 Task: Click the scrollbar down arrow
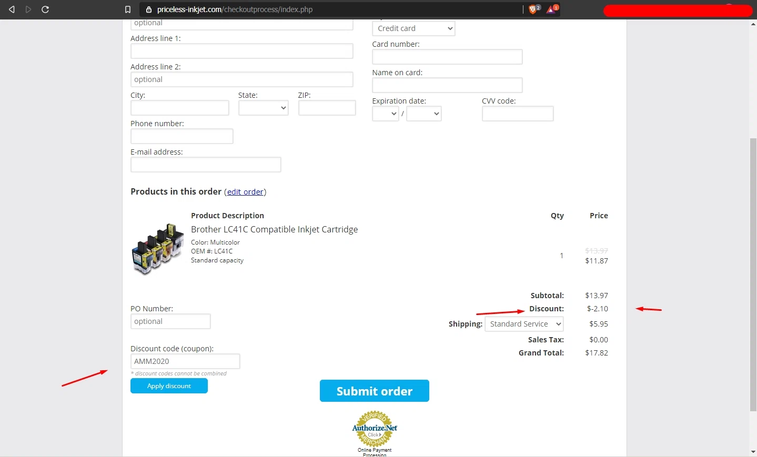point(753,452)
